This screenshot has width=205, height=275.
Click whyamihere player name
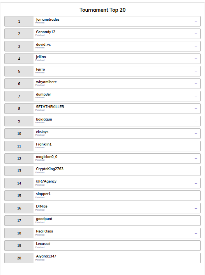[46, 82]
